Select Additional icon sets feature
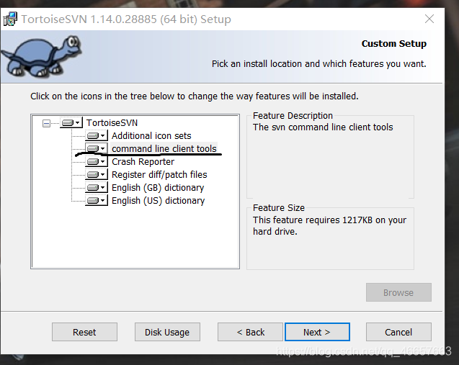 [151, 135]
